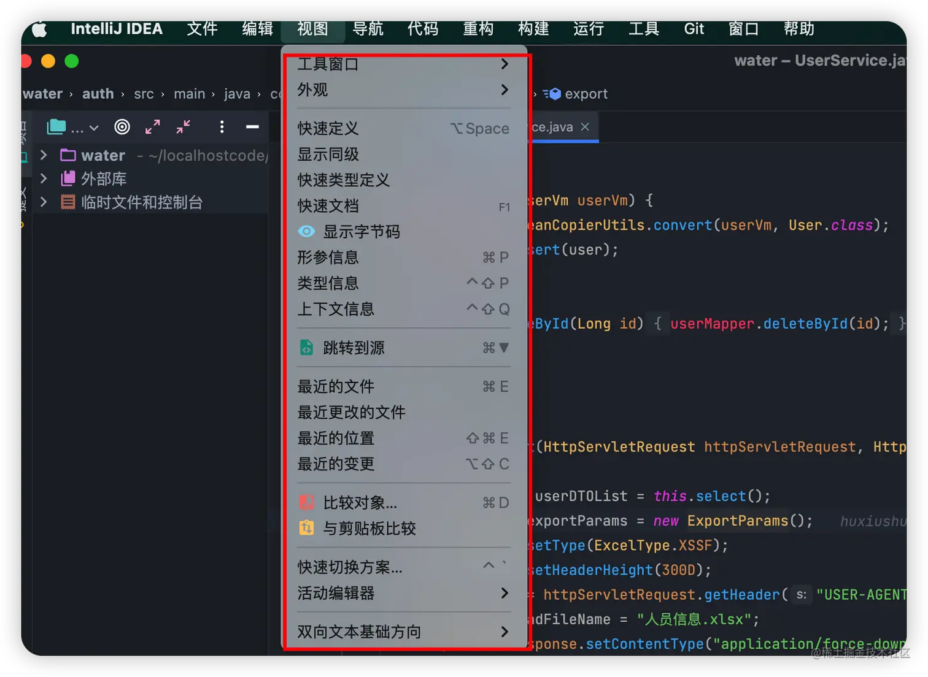Open the 窗口 menu

click(x=744, y=29)
